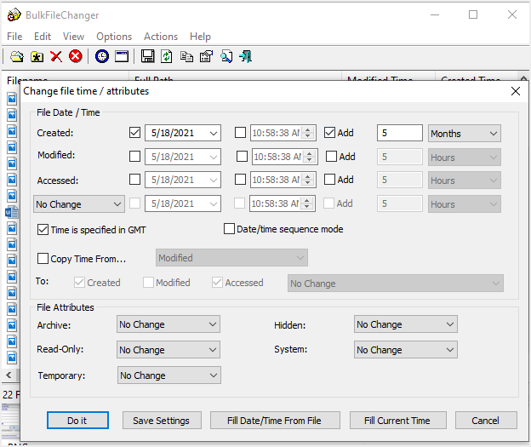Click the red circle Clear Files List icon
Image resolution: width=531 pixels, height=447 pixels.
[76, 56]
